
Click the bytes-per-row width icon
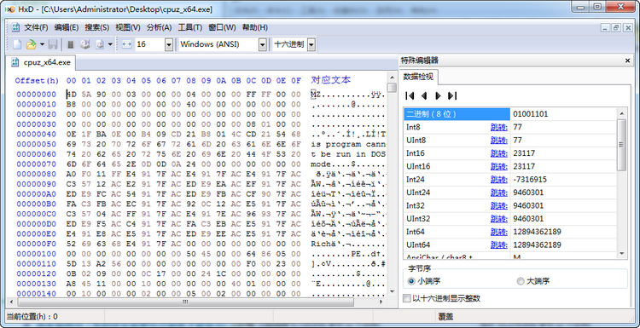pos(127,44)
